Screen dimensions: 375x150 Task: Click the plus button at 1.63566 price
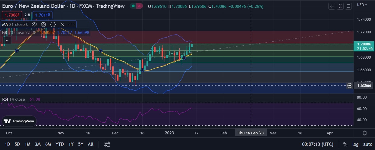click(350, 85)
